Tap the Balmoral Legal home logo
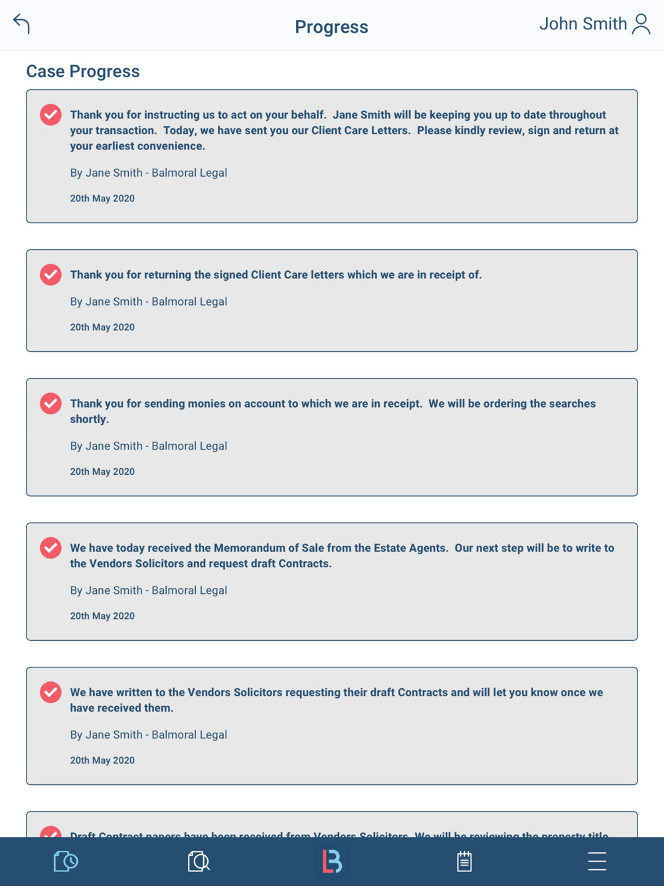The height and width of the screenshot is (886, 664). (332, 861)
